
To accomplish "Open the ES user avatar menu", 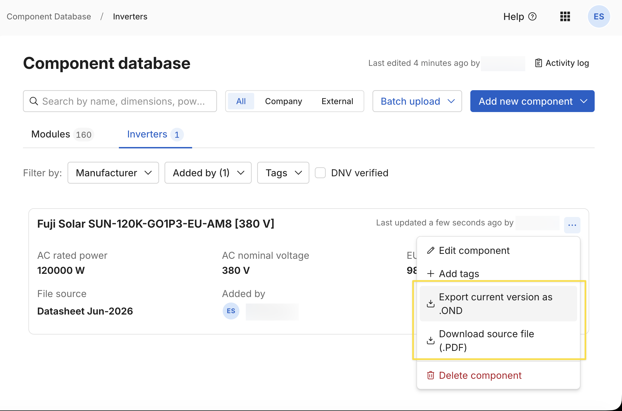I will pyautogui.click(x=599, y=17).
